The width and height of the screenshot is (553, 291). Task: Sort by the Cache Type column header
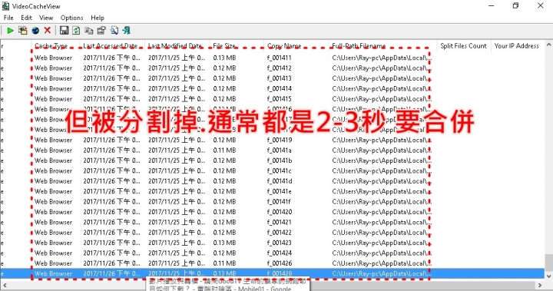(55, 46)
